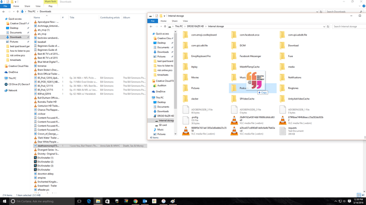Viewport: 366px width, 205px height.
Task: Open the ktplay folder
Action: 190,67
